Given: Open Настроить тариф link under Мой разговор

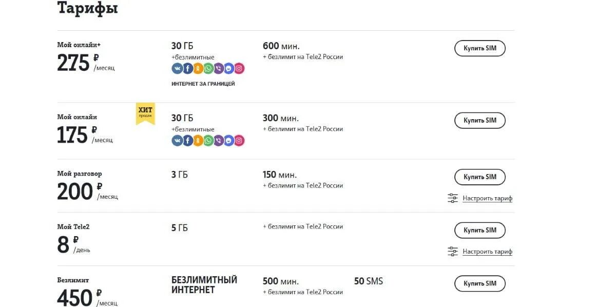Looking at the screenshot, I should [x=487, y=198].
